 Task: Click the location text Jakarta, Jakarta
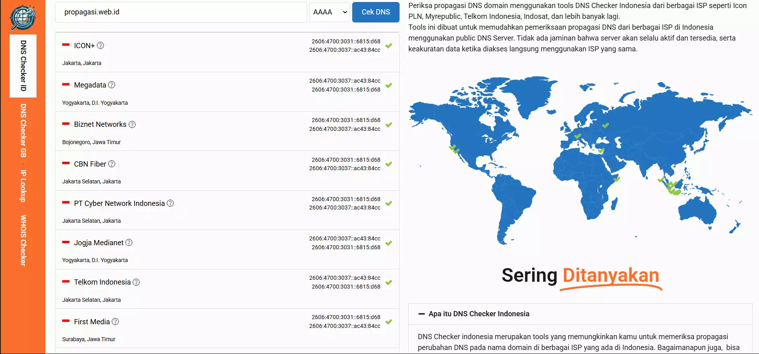tap(82, 63)
